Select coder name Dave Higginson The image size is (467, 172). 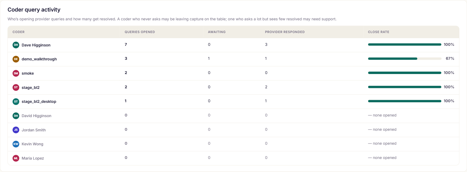pyautogui.click(x=36, y=45)
